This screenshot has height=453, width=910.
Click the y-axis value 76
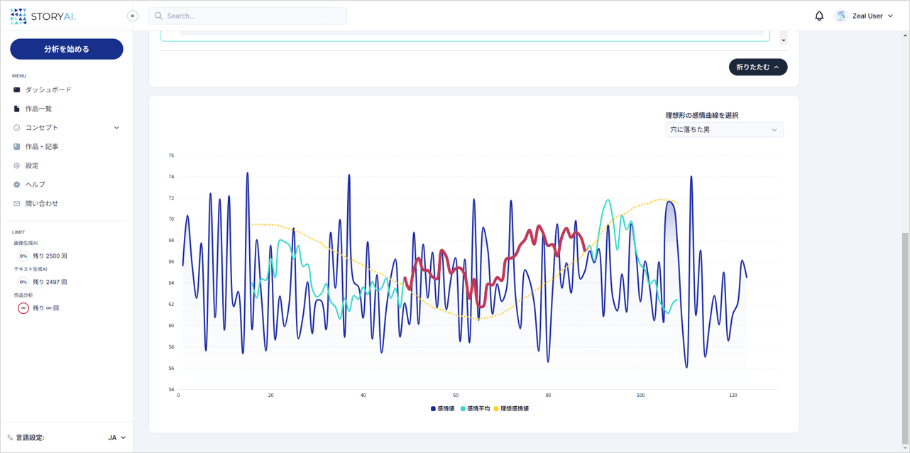(x=171, y=155)
